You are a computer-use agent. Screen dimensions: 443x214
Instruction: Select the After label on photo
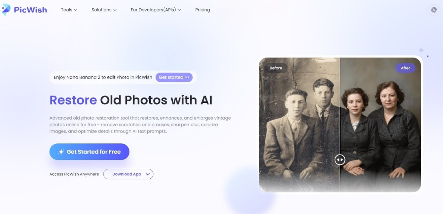[x=405, y=68]
